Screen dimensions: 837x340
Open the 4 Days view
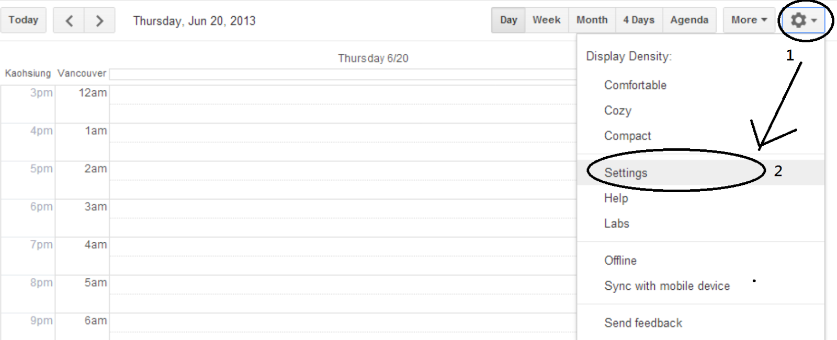point(639,19)
